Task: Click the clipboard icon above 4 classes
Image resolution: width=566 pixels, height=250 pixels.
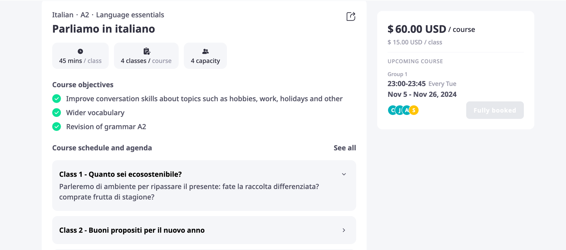Action: point(147,51)
